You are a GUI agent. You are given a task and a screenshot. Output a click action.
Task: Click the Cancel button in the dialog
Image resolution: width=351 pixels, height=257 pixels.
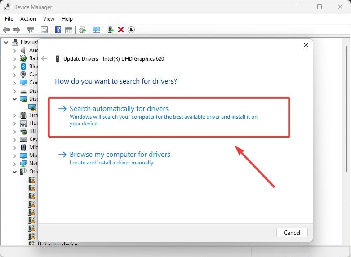(292, 233)
